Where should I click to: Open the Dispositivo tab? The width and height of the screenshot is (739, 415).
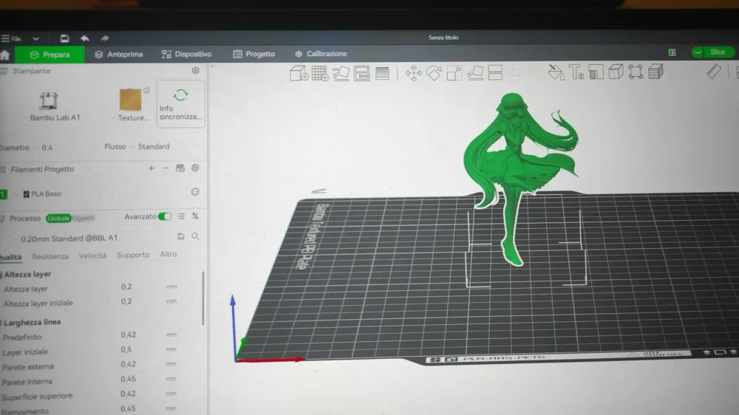pyautogui.click(x=187, y=54)
